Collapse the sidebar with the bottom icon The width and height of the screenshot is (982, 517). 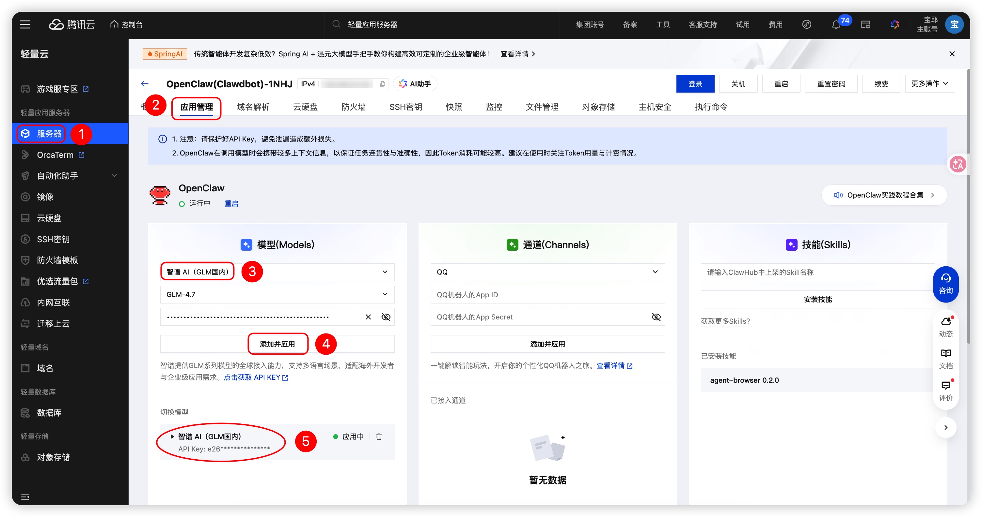(x=25, y=497)
